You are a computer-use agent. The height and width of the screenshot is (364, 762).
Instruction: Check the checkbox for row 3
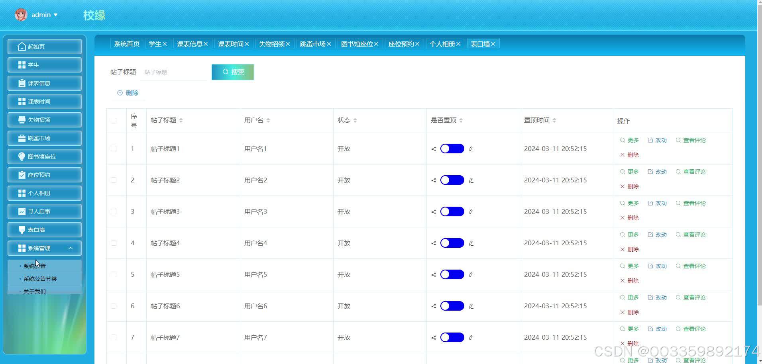pos(114,211)
